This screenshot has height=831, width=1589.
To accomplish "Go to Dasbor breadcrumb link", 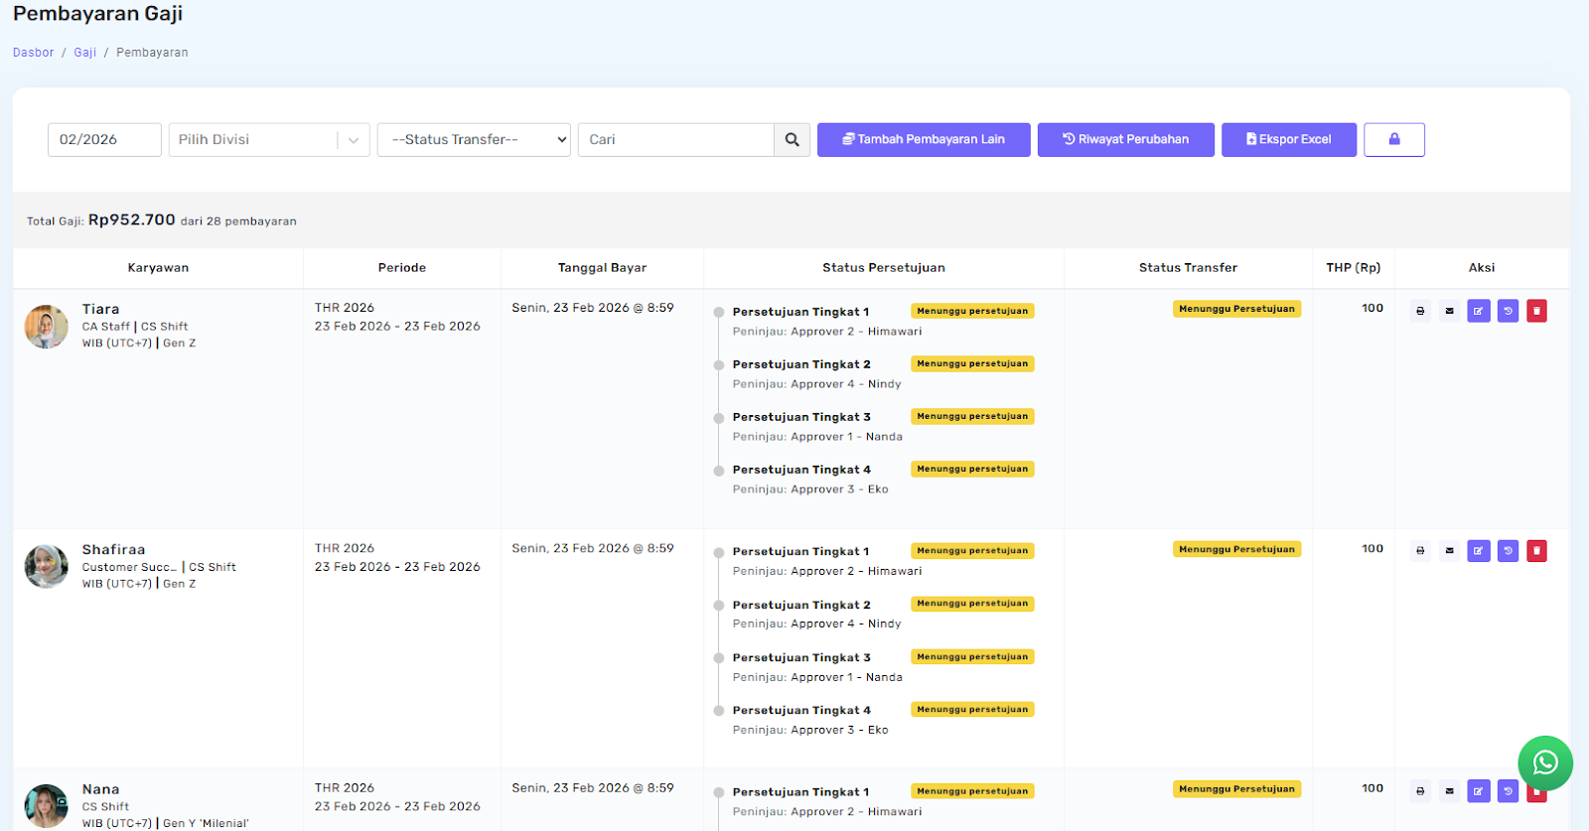I will [33, 53].
